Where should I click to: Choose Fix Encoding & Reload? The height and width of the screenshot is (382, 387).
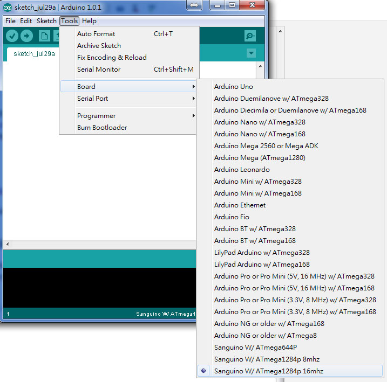[128, 58]
